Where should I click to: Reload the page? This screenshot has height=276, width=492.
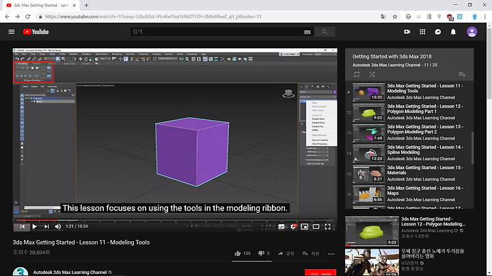click(x=27, y=16)
